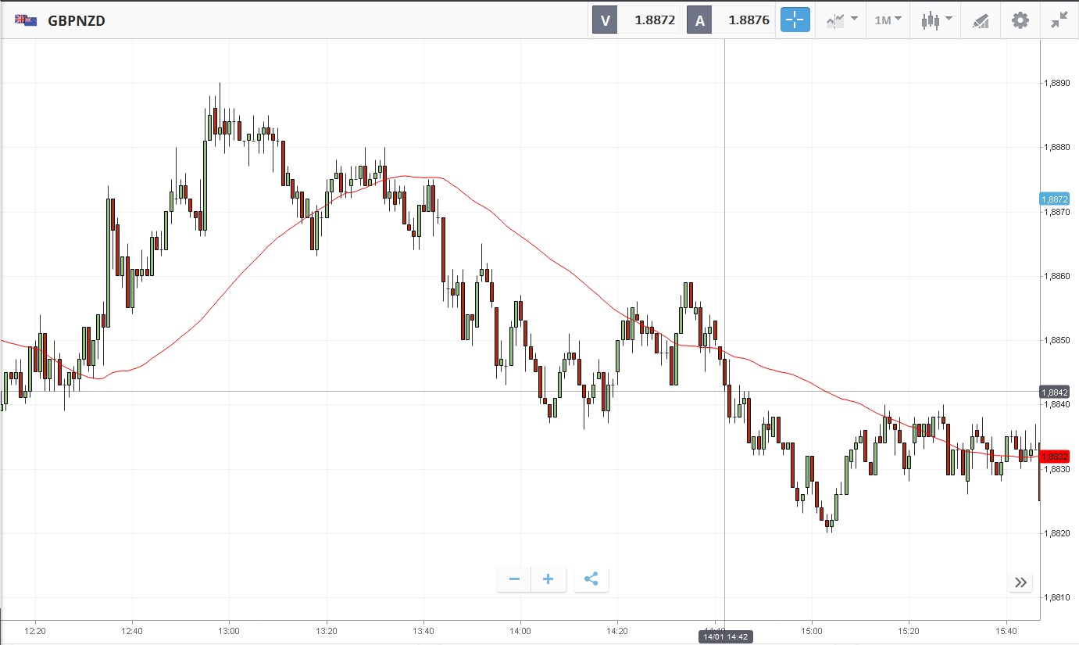This screenshot has width=1079, height=645.
Task: Open the candlestick chart type dropdown
Action: pos(936,20)
